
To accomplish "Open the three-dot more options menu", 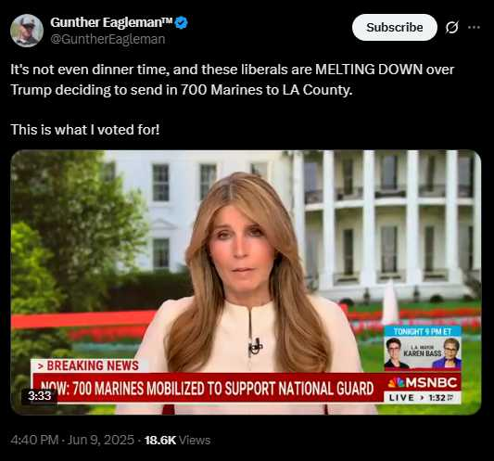I will click(x=474, y=28).
